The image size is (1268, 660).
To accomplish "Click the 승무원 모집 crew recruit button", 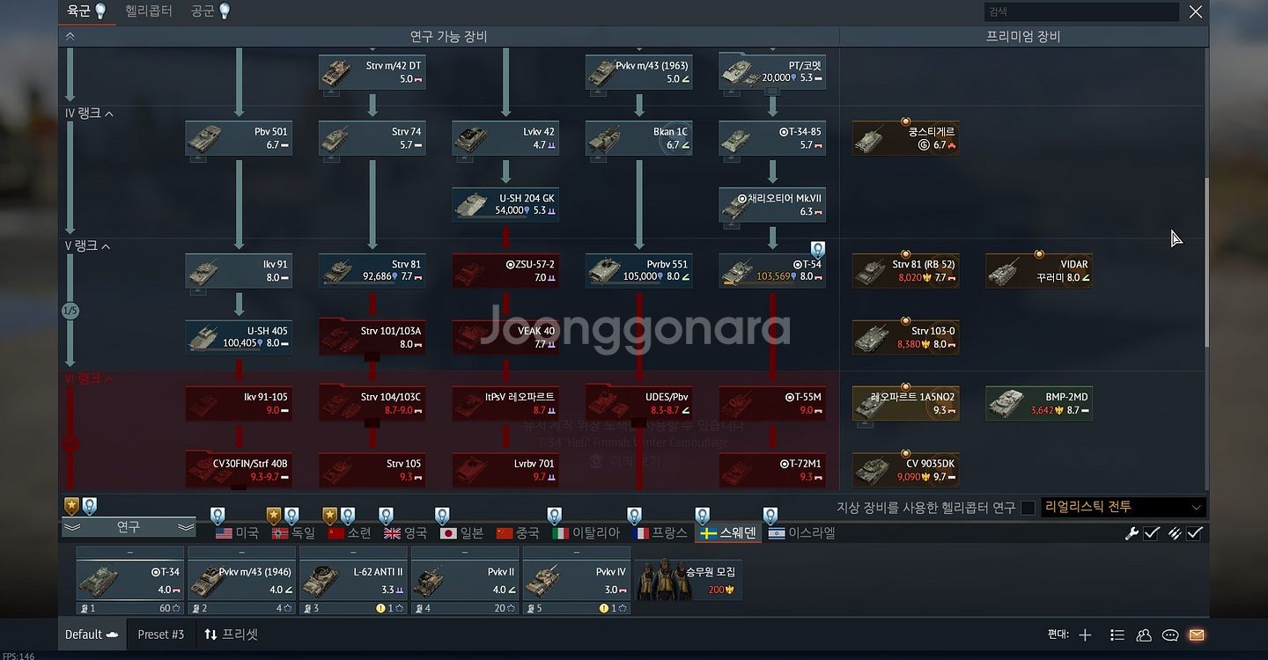I will [688, 581].
